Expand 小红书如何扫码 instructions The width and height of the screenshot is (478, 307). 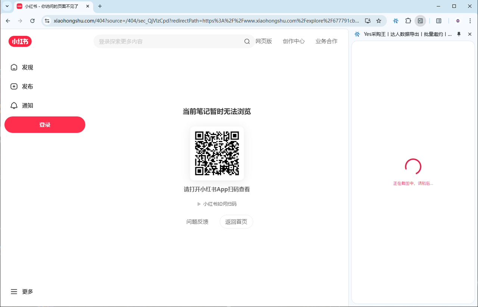pyautogui.click(x=217, y=204)
